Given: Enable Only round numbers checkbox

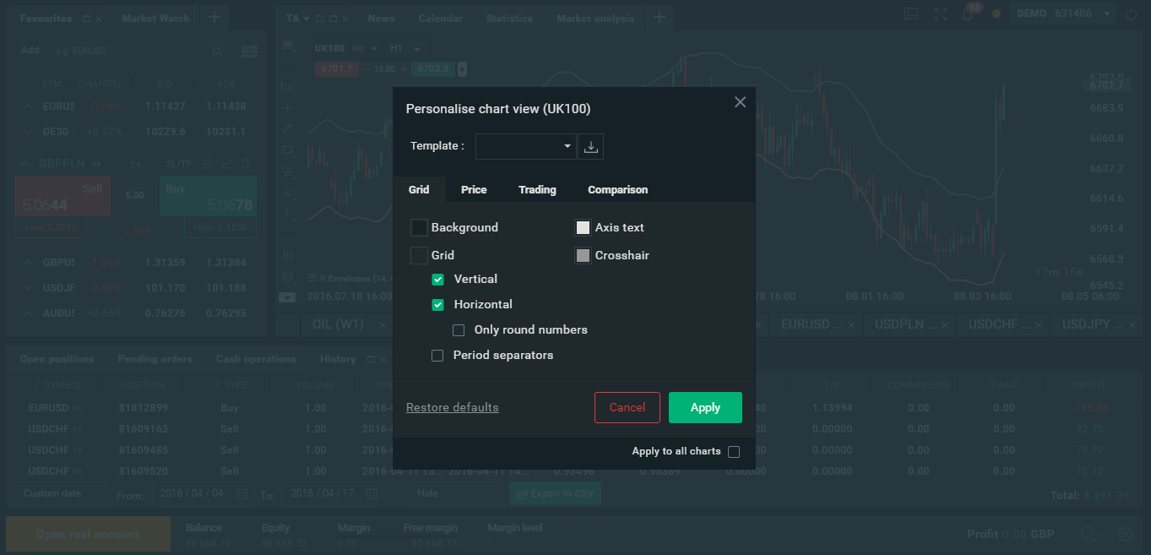Looking at the screenshot, I should [459, 330].
